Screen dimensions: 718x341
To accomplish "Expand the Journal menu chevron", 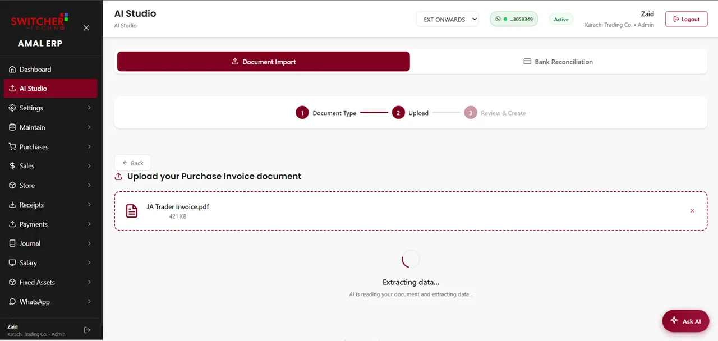I will coord(89,243).
